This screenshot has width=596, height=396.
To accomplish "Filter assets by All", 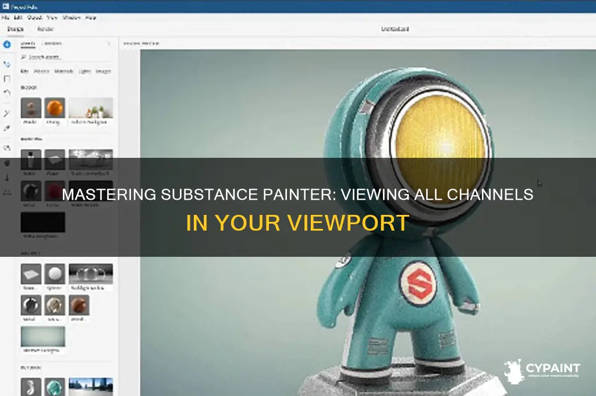I will 24,71.
